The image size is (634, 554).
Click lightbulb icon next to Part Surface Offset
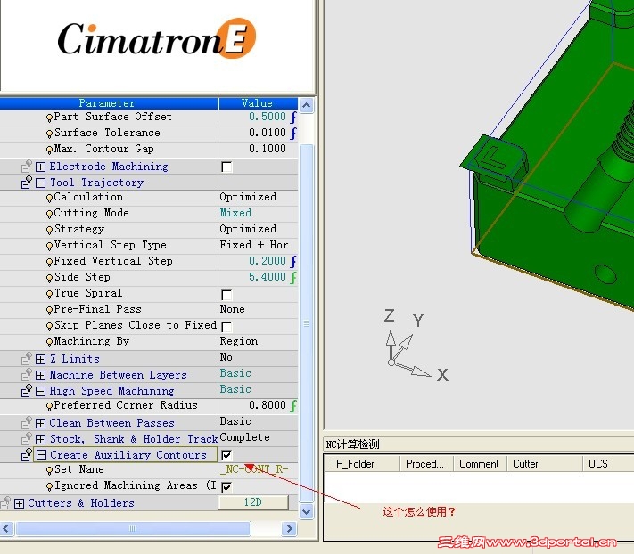49,118
